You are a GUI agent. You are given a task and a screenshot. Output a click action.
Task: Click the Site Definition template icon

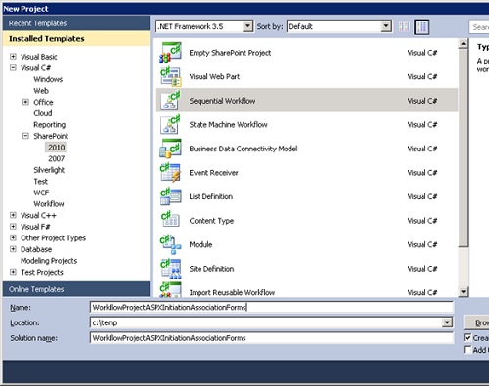click(x=170, y=269)
